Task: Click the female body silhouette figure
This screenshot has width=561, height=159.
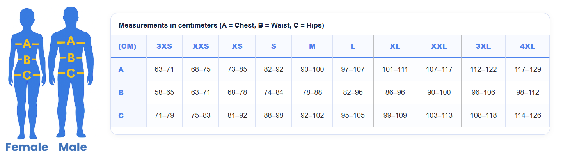Action: click(27, 97)
